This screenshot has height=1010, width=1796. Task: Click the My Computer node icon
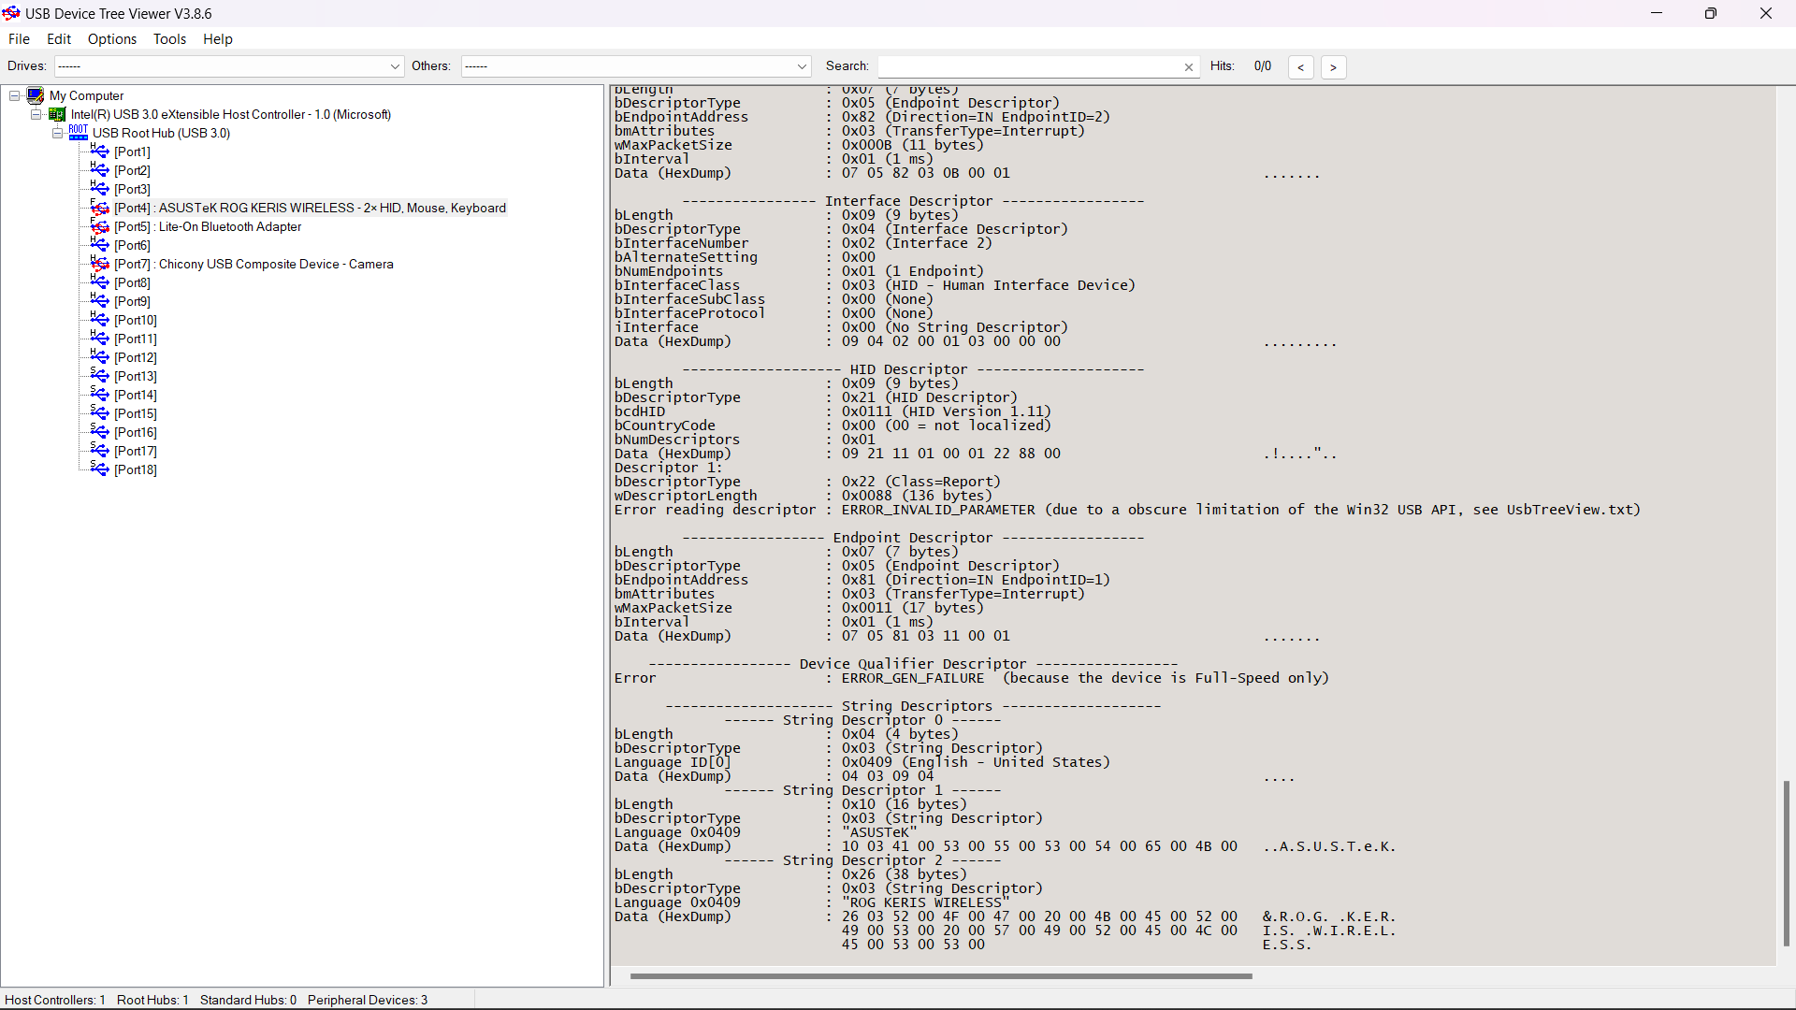[36, 94]
